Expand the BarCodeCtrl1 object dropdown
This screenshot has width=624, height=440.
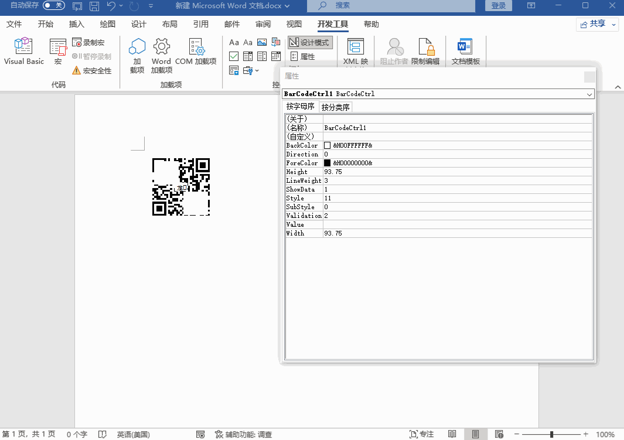tap(589, 94)
